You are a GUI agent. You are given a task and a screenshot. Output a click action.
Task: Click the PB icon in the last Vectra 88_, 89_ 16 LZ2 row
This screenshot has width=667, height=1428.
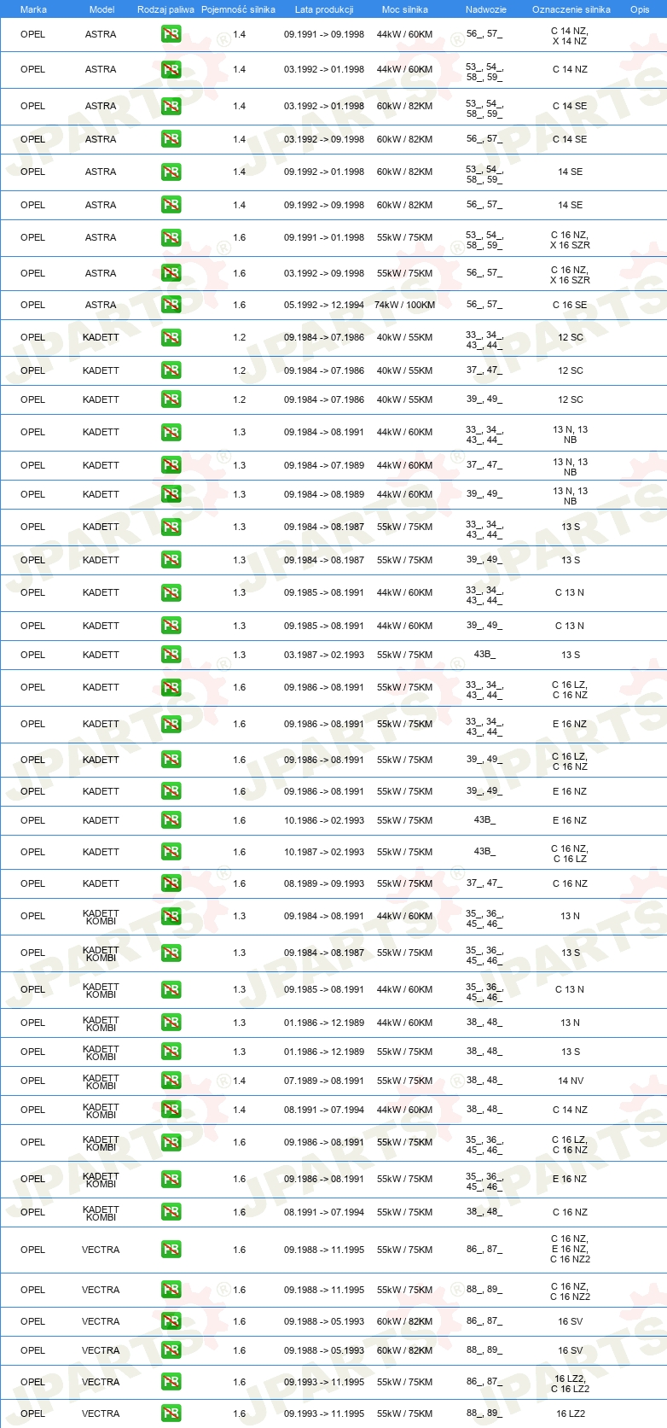(x=171, y=1414)
